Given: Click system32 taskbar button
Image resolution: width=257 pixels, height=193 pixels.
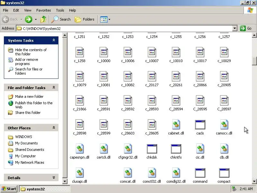Looking at the screenshot, I should pos(45,189).
